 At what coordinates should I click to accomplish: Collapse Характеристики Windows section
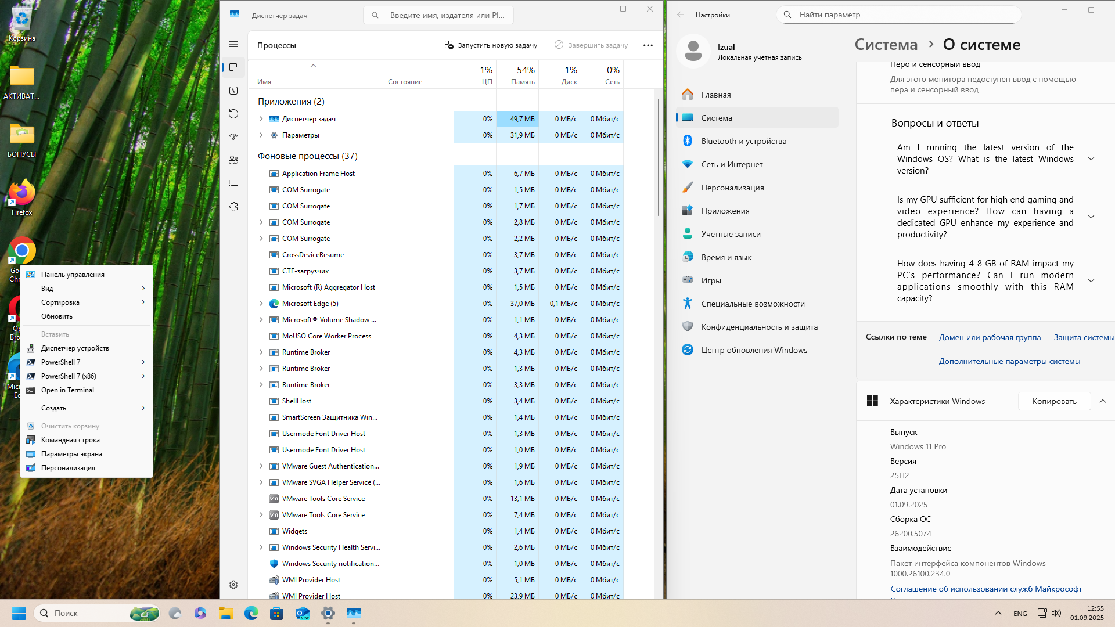coord(1102,401)
